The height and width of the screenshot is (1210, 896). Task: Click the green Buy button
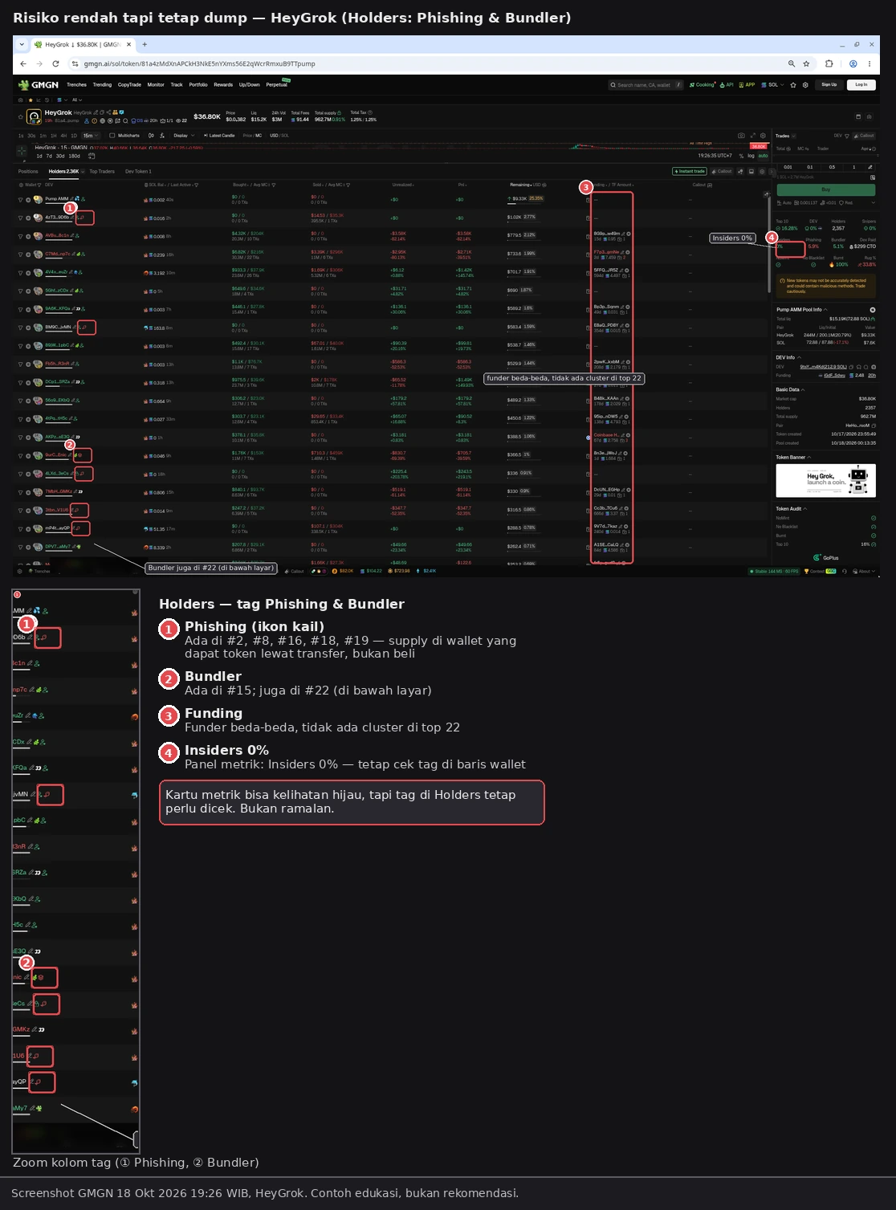coord(825,189)
